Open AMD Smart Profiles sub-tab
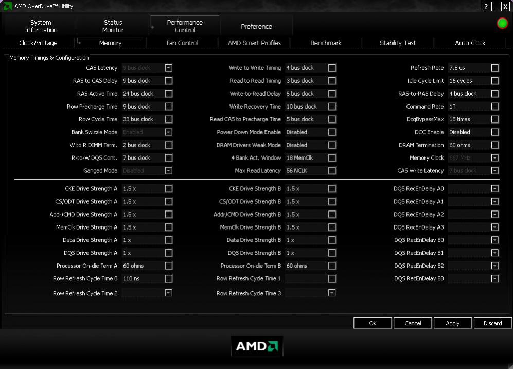Screen dimensions: 513x369 coord(254,43)
